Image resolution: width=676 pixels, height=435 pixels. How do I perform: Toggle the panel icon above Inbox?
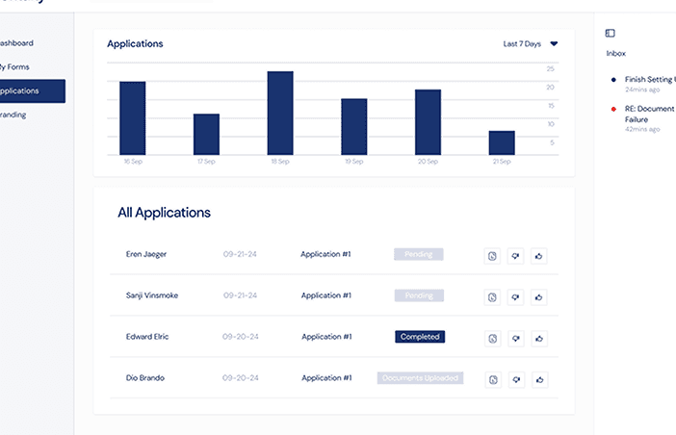point(611,33)
